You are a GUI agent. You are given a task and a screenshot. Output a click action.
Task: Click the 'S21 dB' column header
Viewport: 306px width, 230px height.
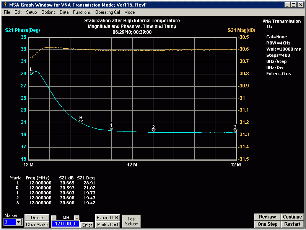point(66,178)
